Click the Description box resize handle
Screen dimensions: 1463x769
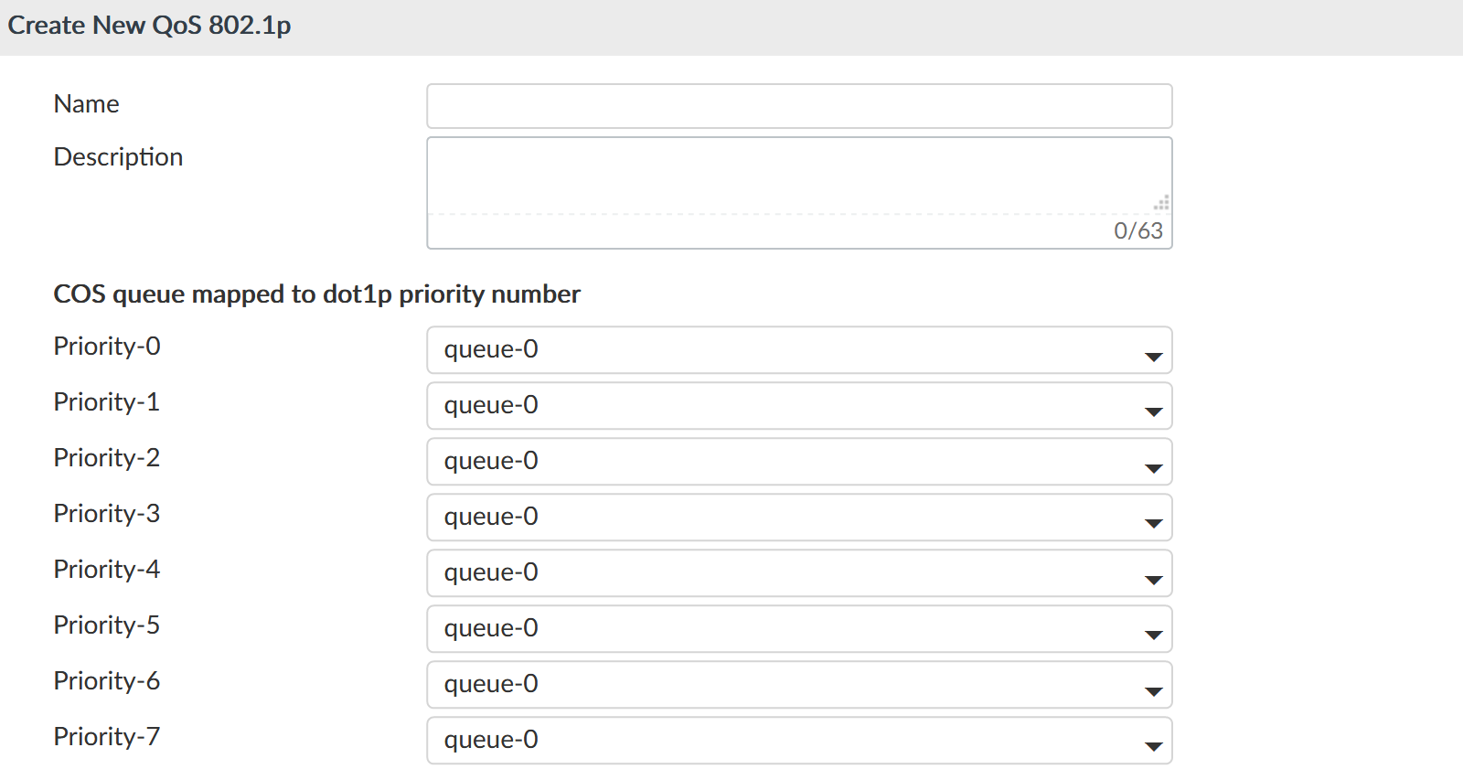click(x=1161, y=203)
